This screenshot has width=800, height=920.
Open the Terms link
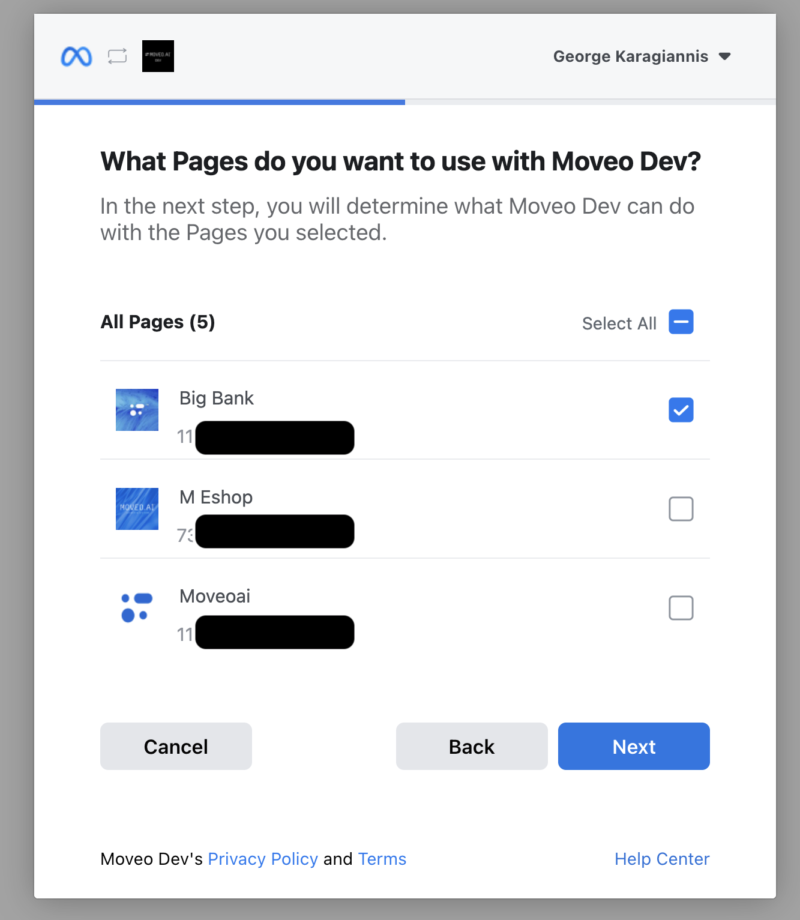coord(382,859)
